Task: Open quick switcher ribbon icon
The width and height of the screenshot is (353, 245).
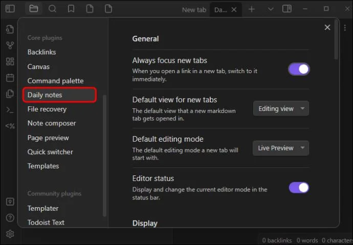Action: click(x=10, y=29)
